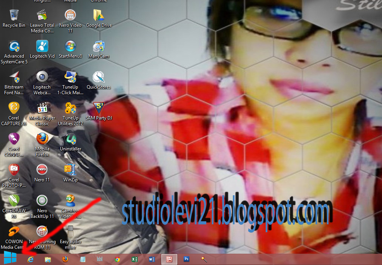Select the SAM Party DJ shortcut
This screenshot has width=382, height=265.
99,111
